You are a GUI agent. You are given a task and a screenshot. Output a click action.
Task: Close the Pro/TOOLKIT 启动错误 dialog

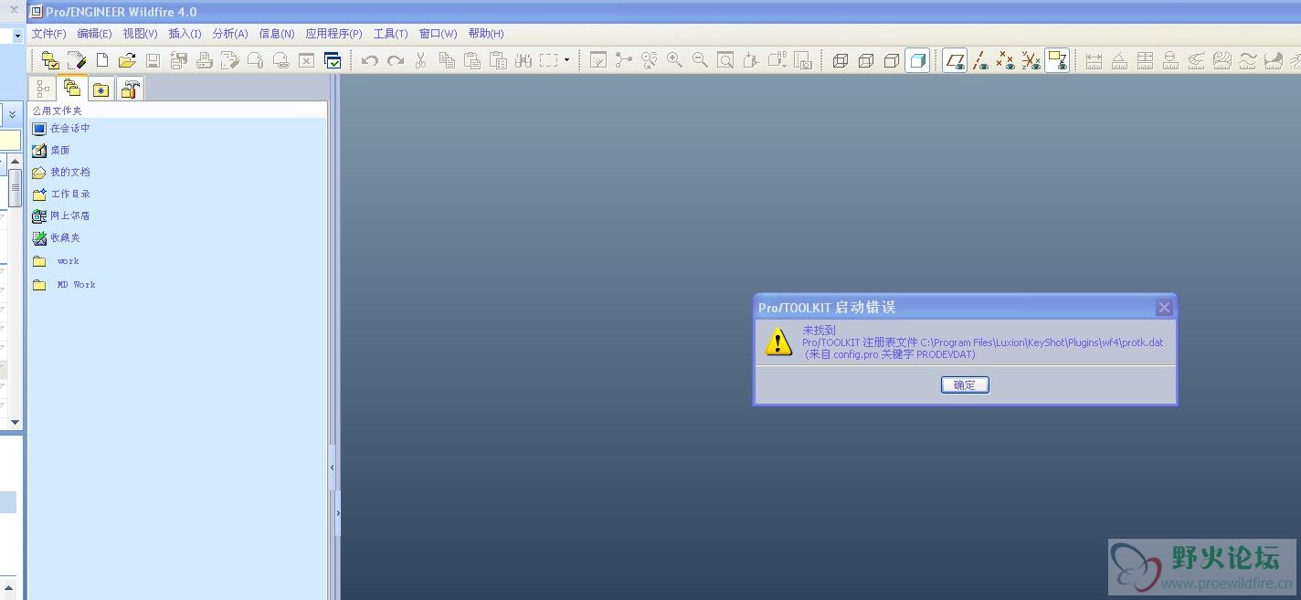tap(1164, 308)
